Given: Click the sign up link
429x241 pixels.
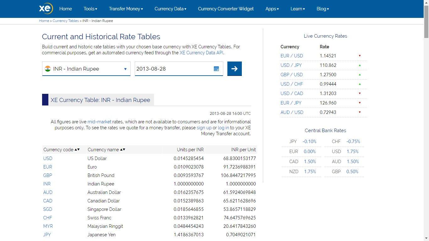Looking at the screenshot, I should coord(204,128).
